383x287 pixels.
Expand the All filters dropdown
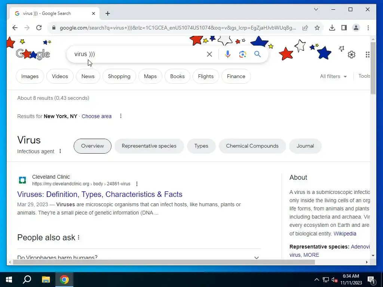[333, 76]
